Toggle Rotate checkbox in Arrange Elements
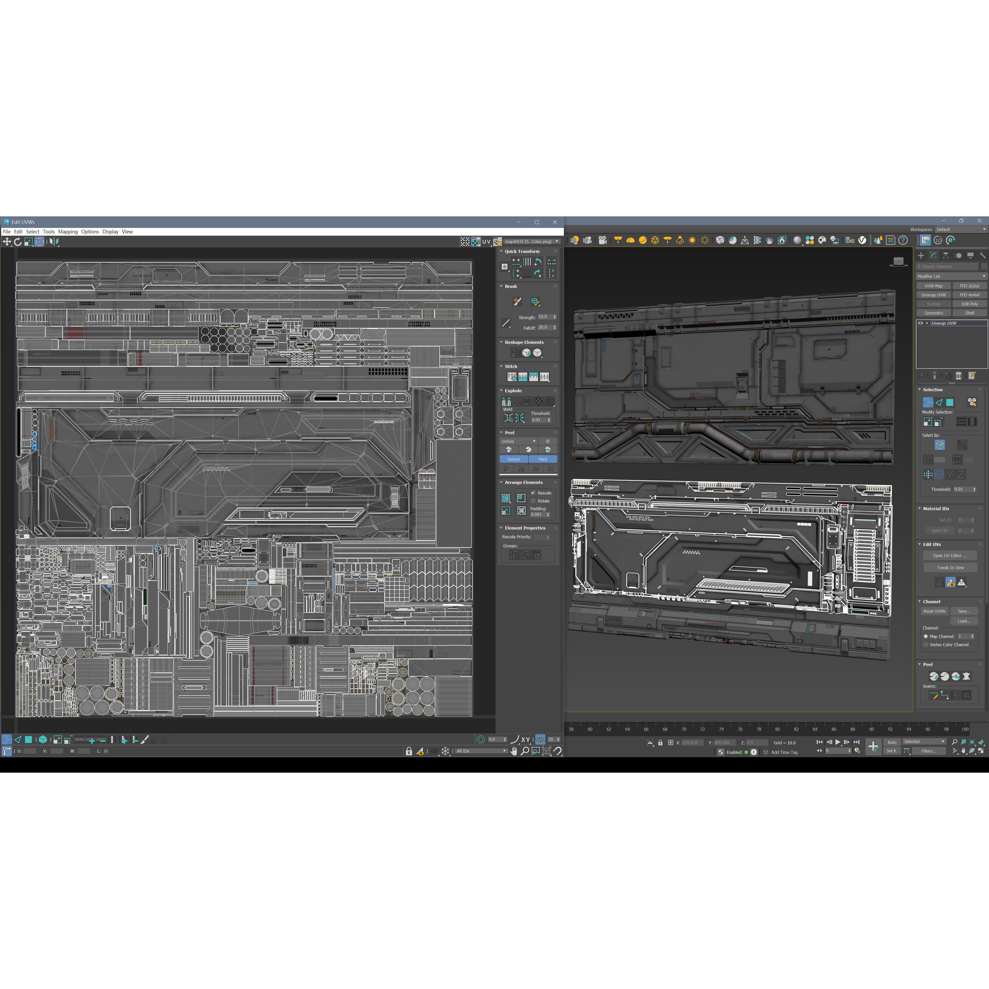The height and width of the screenshot is (989, 989). (533, 501)
